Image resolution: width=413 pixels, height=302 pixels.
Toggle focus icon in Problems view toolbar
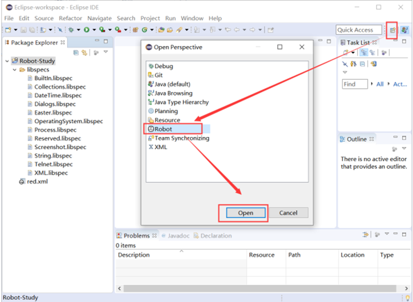pyautogui.click(x=377, y=234)
